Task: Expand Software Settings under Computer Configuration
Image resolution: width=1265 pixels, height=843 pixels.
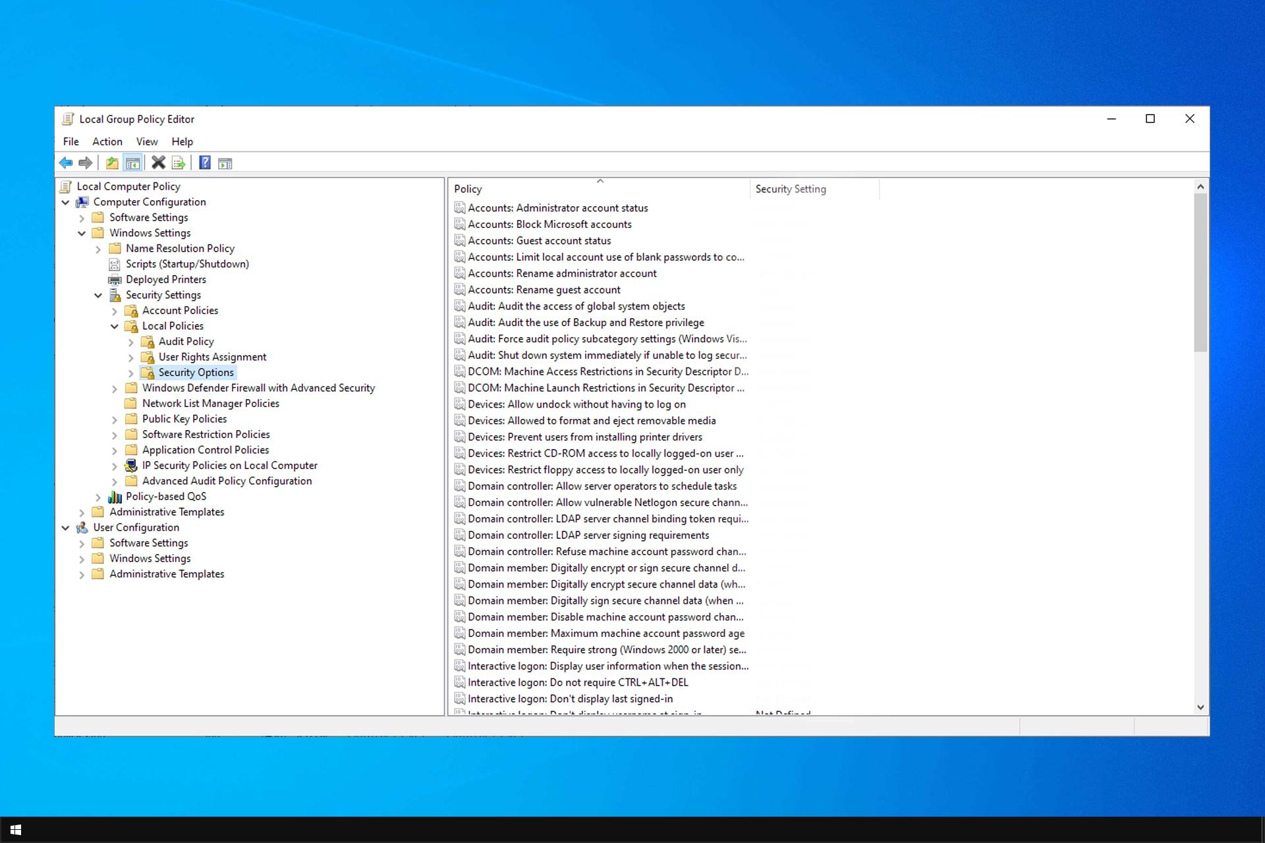Action: (x=82, y=218)
